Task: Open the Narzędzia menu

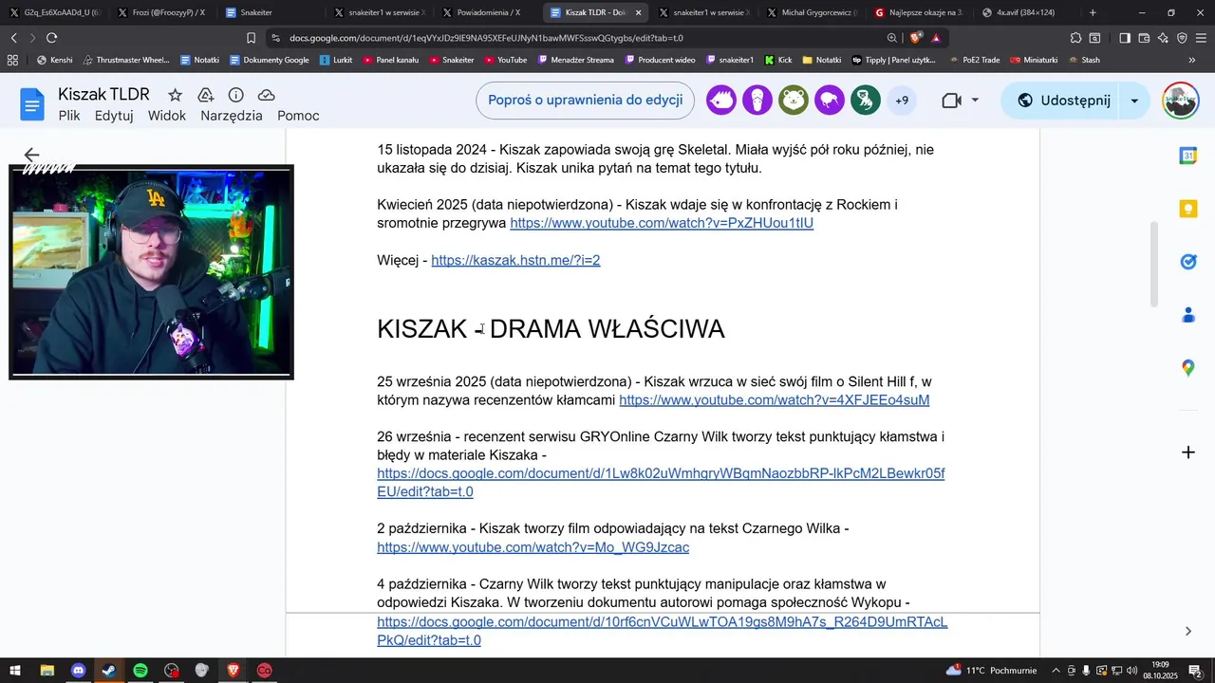Action: click(232, 116)
